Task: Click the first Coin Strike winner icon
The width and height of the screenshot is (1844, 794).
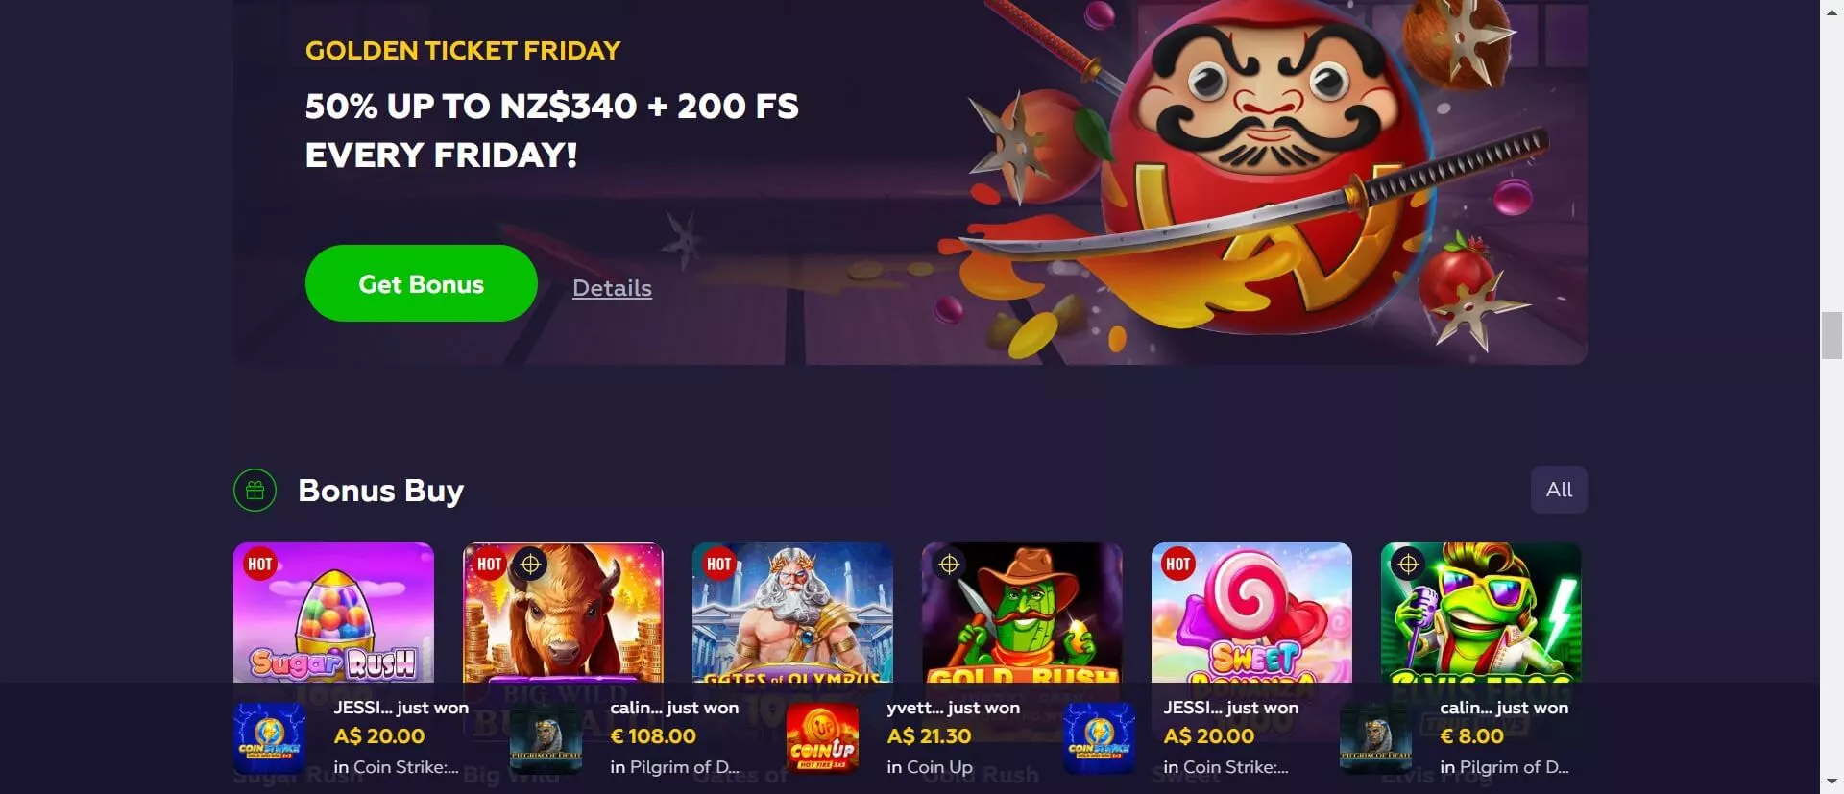Action: pos(270,738)
